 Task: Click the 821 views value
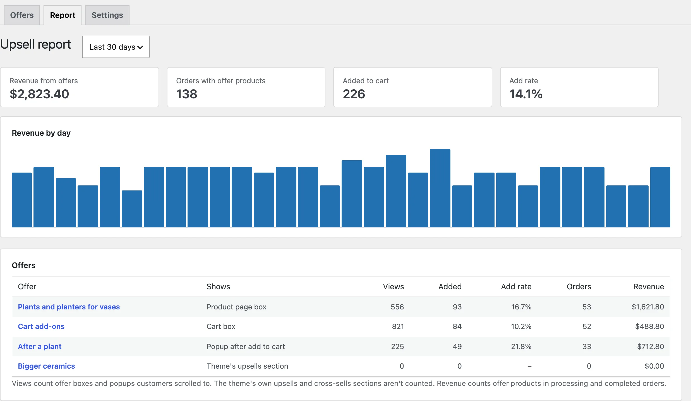[x=398, y=326]
